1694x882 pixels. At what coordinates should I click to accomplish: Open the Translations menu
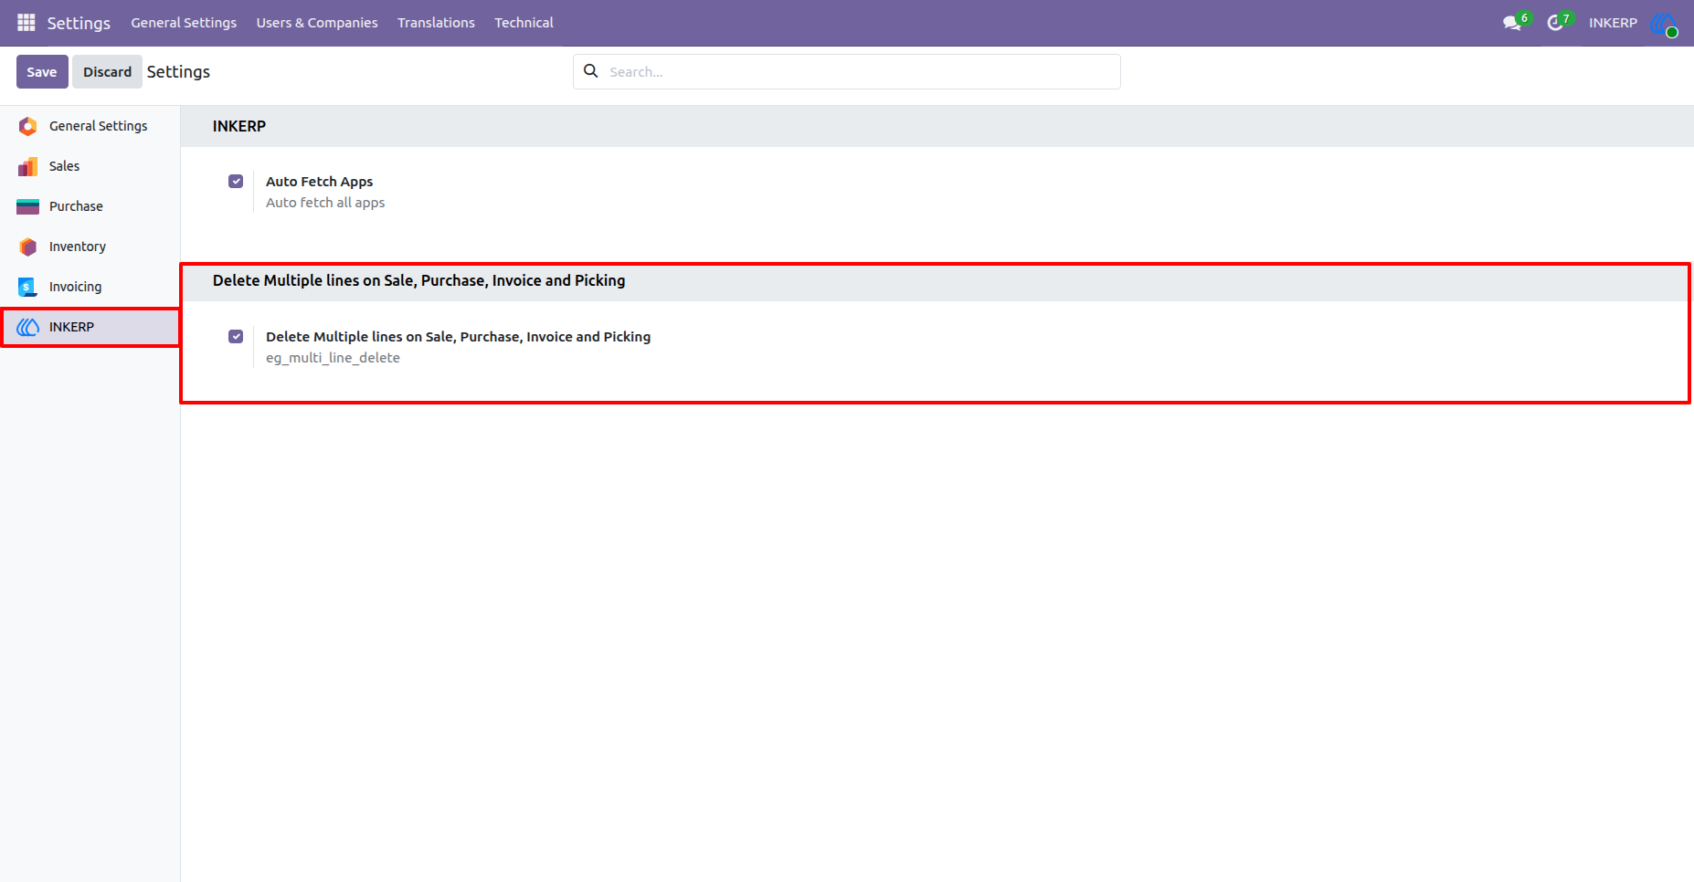(x=436, y=23)
